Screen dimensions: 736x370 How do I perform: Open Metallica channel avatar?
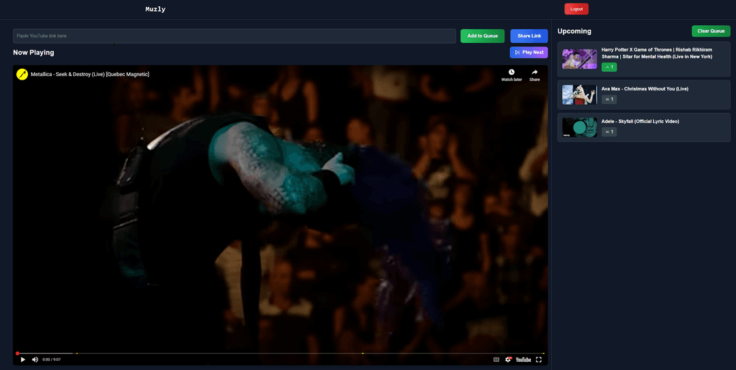click(x=22, y=74)
